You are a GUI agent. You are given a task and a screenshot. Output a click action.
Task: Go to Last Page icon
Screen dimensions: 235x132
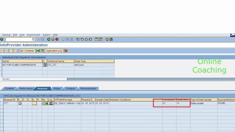pyautogui.click(x=90, y=39)
